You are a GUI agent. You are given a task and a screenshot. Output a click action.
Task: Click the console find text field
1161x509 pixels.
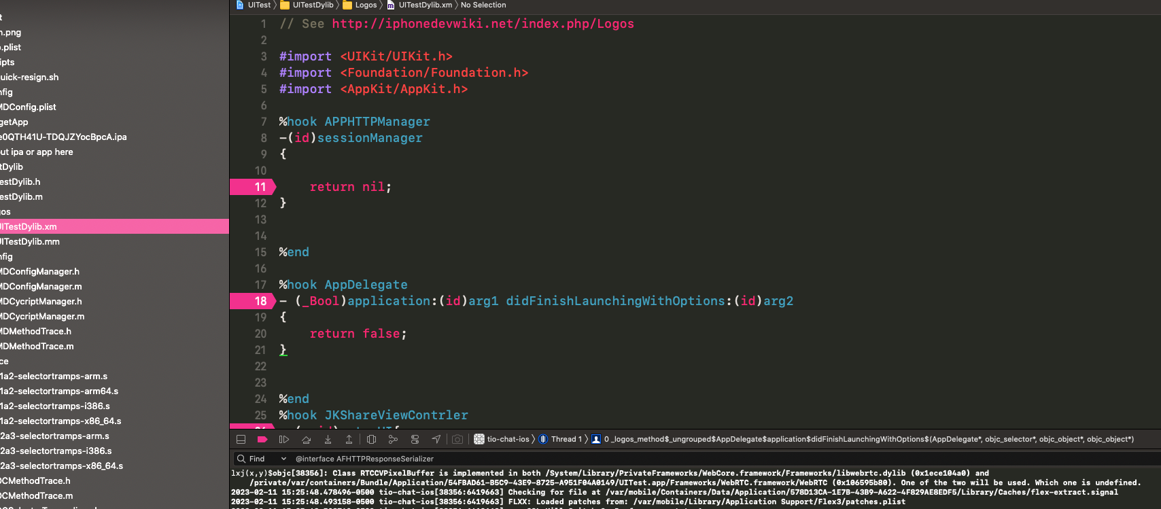click(724, 459)
